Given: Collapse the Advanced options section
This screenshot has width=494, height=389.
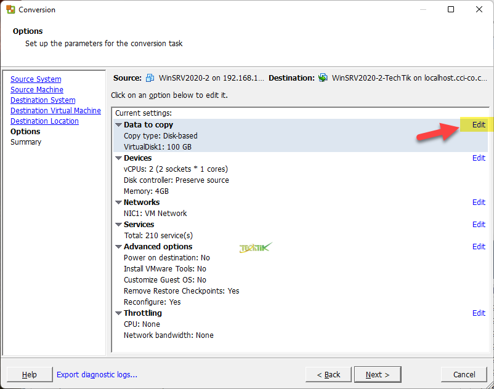Looking at the screenshot, I should click(x=118, y=247).
